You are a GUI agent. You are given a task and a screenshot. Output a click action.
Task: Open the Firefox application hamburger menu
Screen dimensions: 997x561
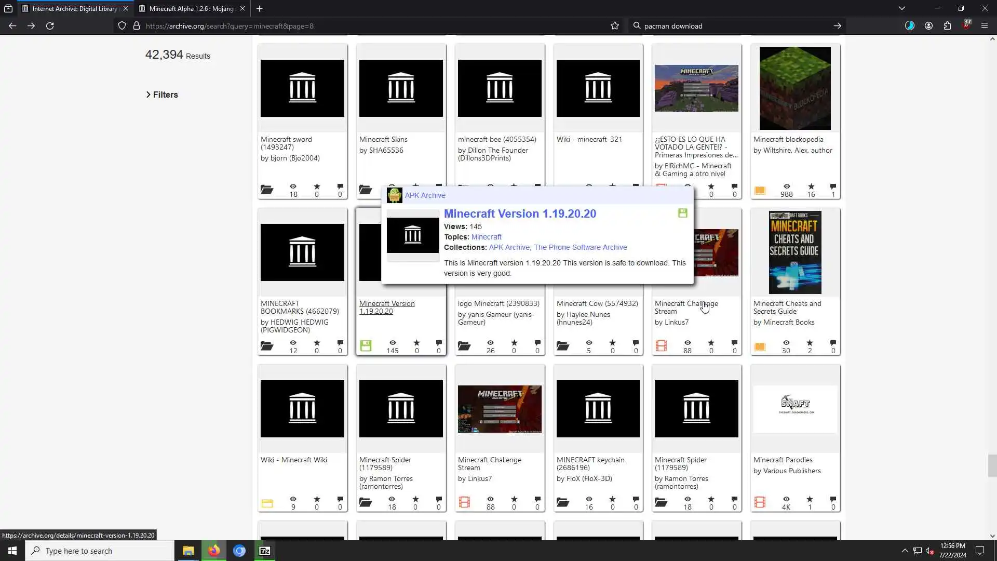[984, 26]
